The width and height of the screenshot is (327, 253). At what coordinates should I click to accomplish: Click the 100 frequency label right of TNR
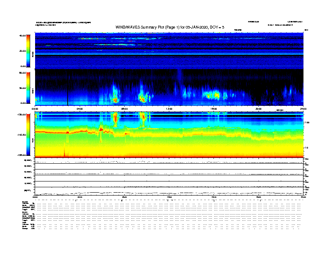coord(307,122)
